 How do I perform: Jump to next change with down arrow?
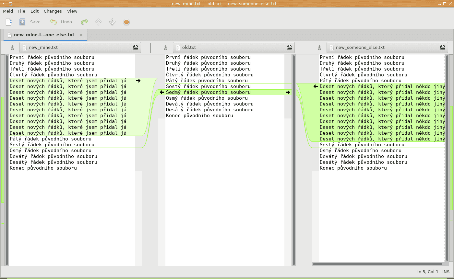click(x=113, y=22)
